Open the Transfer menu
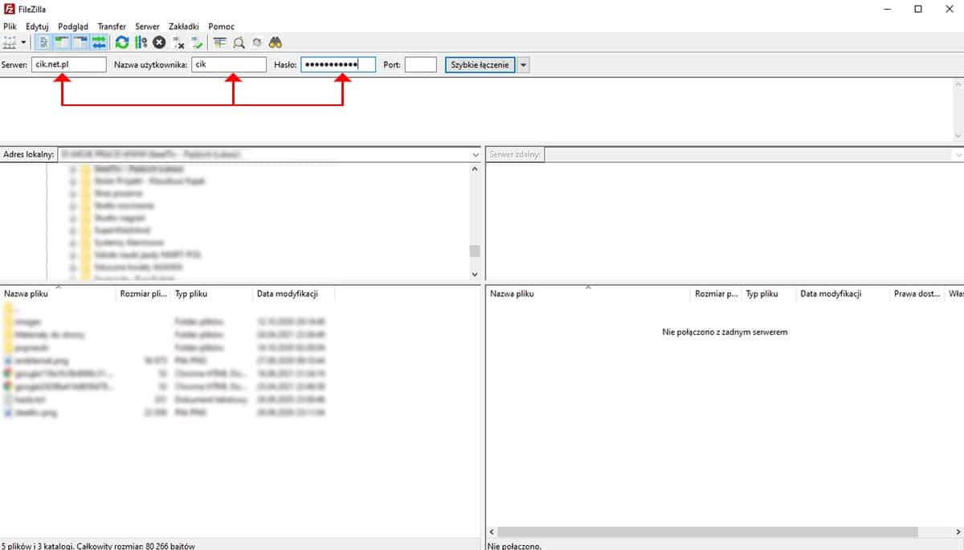Viewport: 964px width, 550px height. [112, 26]
